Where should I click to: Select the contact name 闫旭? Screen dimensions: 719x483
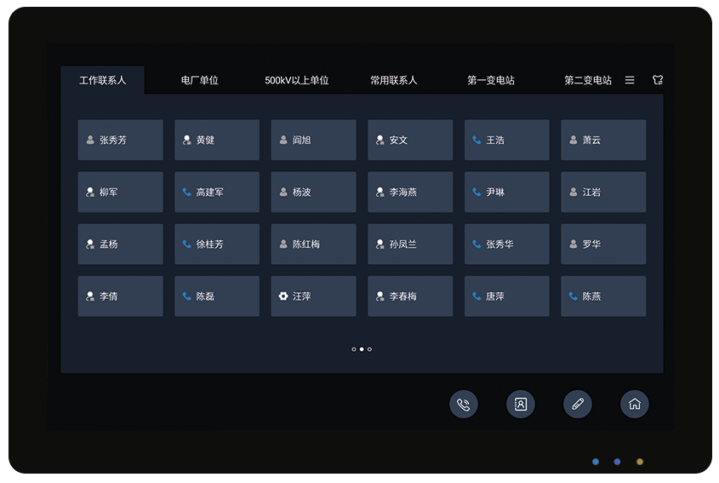pos(302,140)
